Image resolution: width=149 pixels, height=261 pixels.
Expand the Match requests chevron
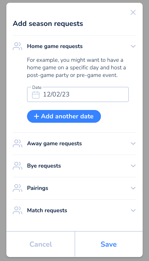click(133, 210)
